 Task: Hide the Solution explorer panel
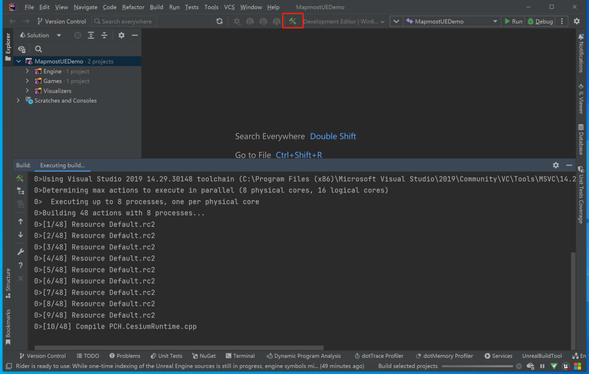tap(135, 35)
